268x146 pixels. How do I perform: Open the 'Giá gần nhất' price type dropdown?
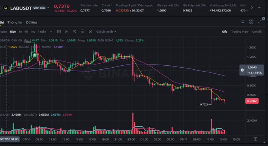(x=106, y=31)
